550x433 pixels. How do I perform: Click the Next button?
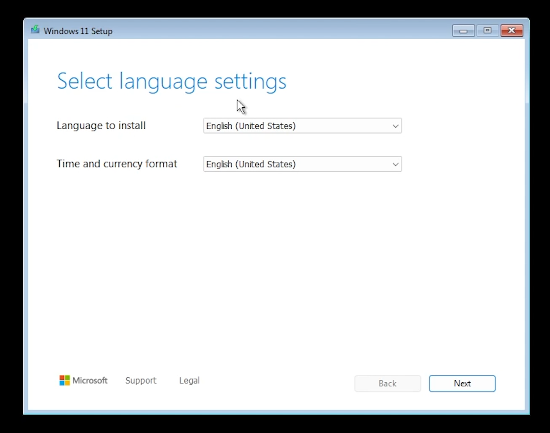pyautogui.click(x=462, y=383)
